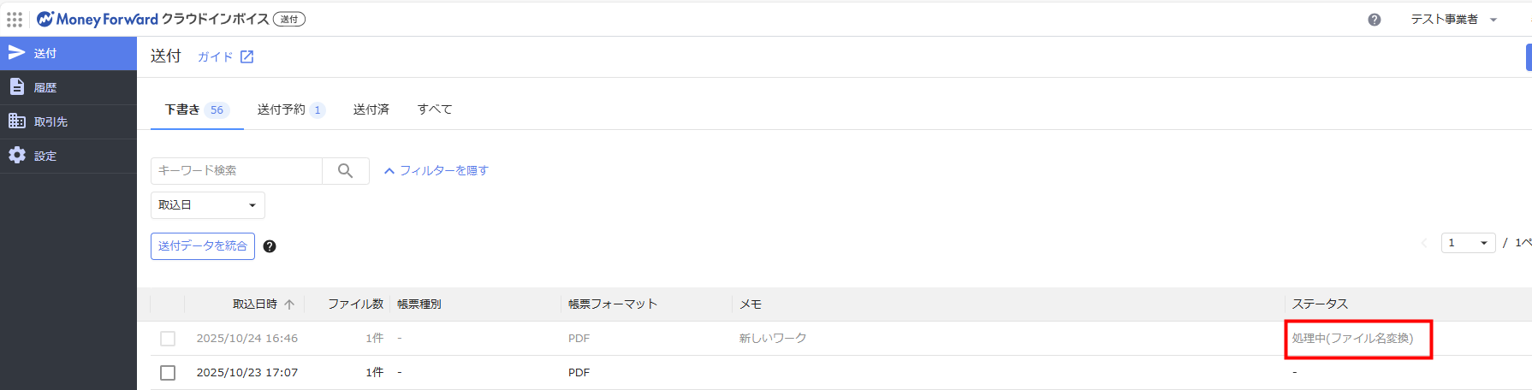Image resolution: width=1532 pixels, height=390 pixels.
Task: Tick the 2025/10/24 16:46 row checkbox
Action: click(168, 339)
